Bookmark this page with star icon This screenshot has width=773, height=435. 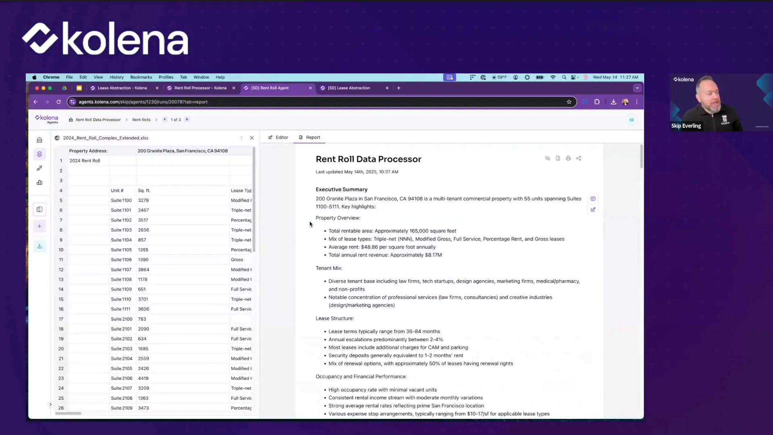point(569,102)
